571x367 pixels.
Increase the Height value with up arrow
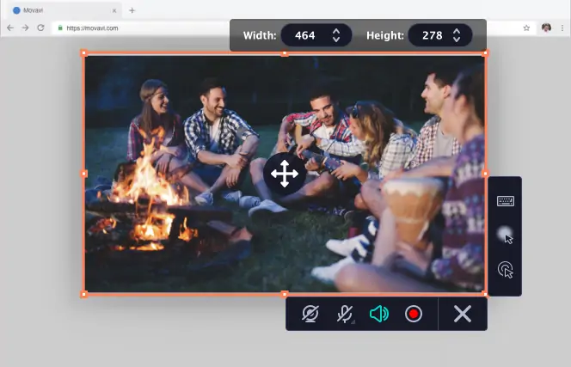pyautogui.click(x=457, y=32)
